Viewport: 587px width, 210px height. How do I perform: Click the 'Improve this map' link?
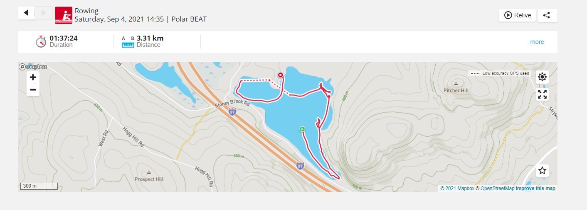[x=535, y=188]
